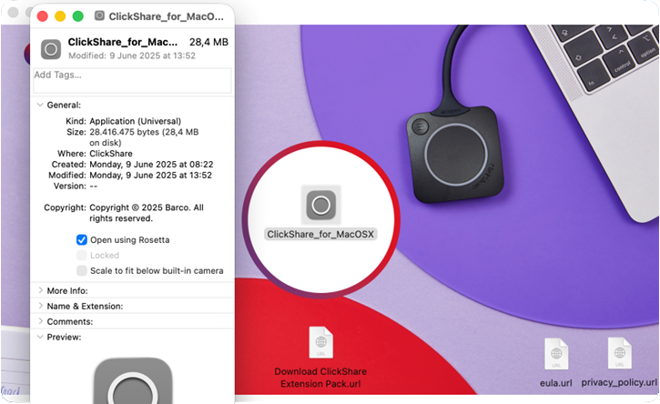
Task: Click the 28,4 MB size in the header
Action: point(208,42)
